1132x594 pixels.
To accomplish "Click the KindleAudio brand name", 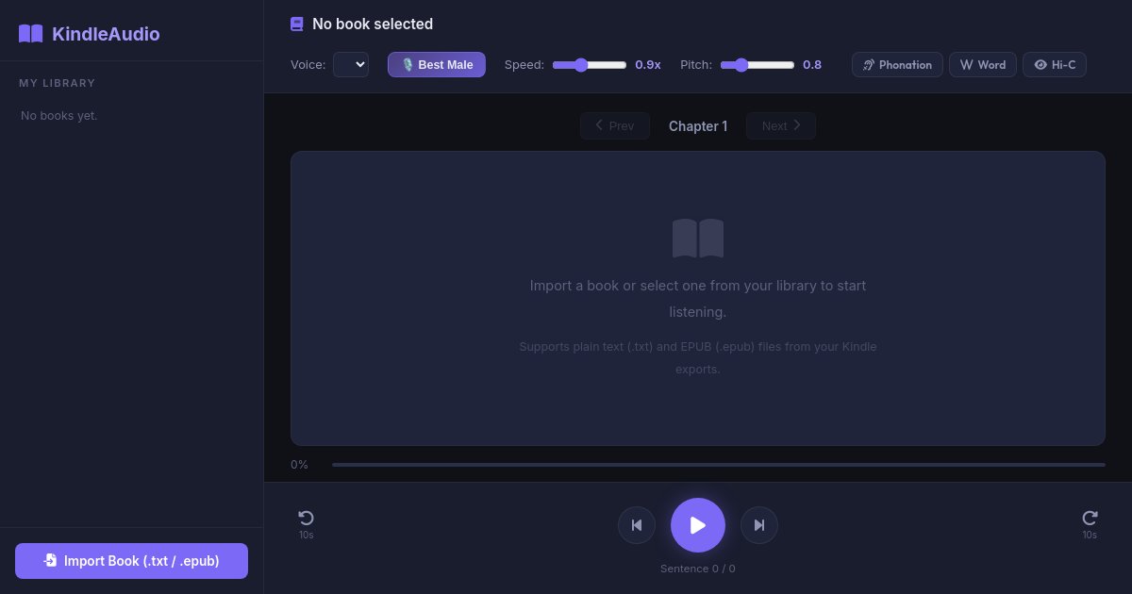I will click(x=106, y=34).
